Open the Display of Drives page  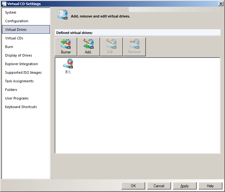click(x=26, y=55)
